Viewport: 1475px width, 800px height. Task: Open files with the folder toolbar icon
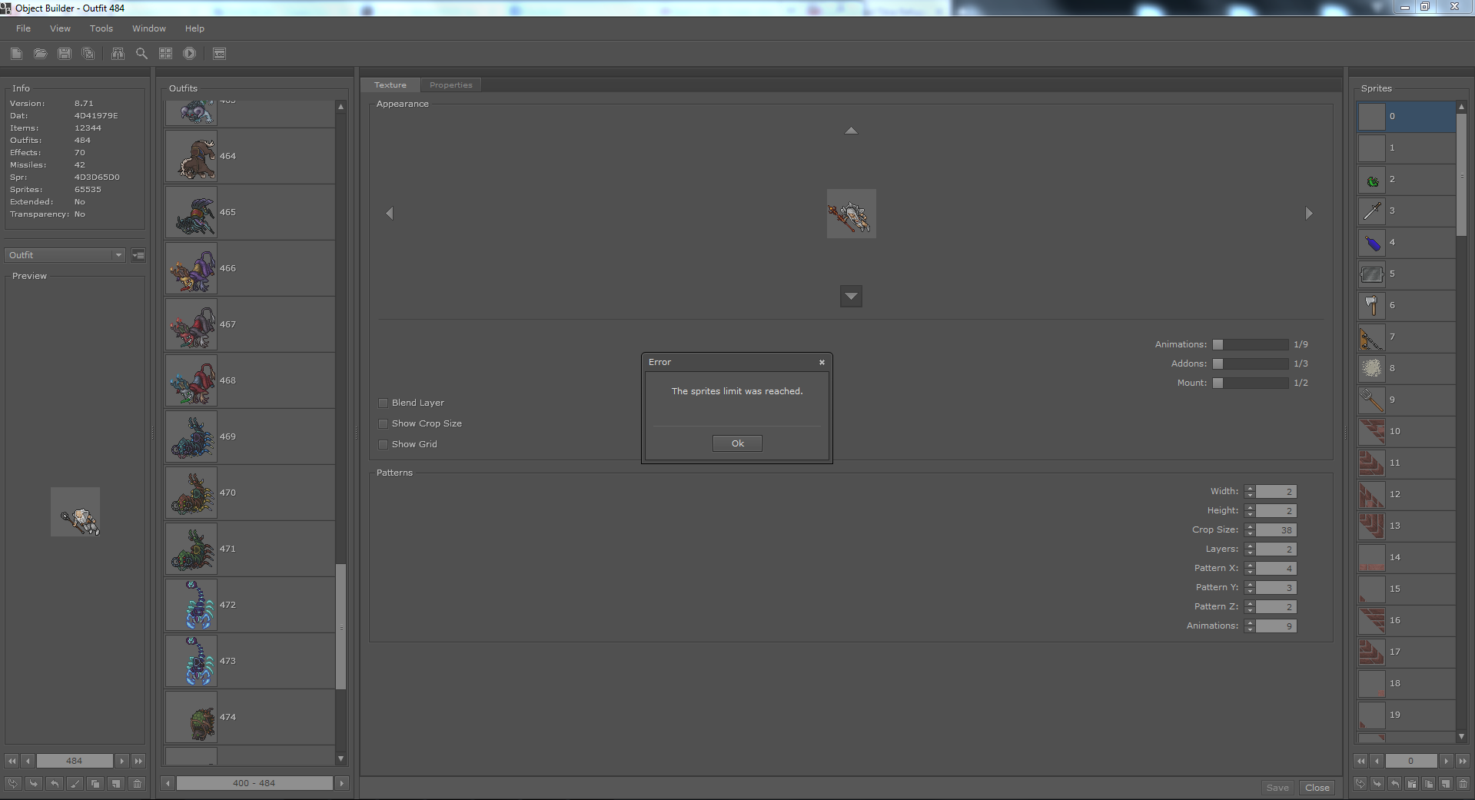tap(40, 53)
